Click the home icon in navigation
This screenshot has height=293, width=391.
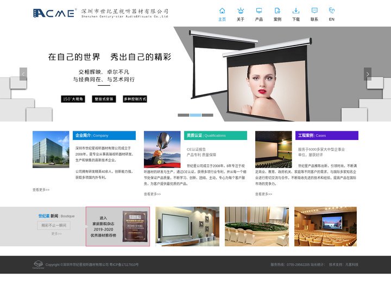coord(222,11)
